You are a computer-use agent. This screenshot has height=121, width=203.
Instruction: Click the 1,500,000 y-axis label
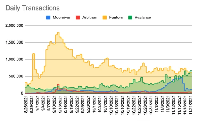[x=14, y=42]
